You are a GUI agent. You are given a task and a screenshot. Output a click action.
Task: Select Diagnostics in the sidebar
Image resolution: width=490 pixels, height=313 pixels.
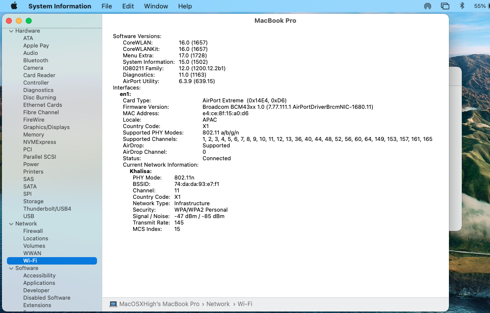(x=39, y=90)
